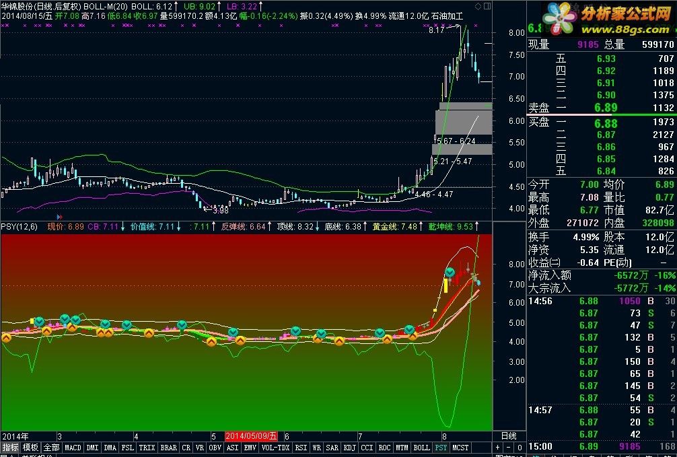Switch to the WR indicator

coord(316,448)
